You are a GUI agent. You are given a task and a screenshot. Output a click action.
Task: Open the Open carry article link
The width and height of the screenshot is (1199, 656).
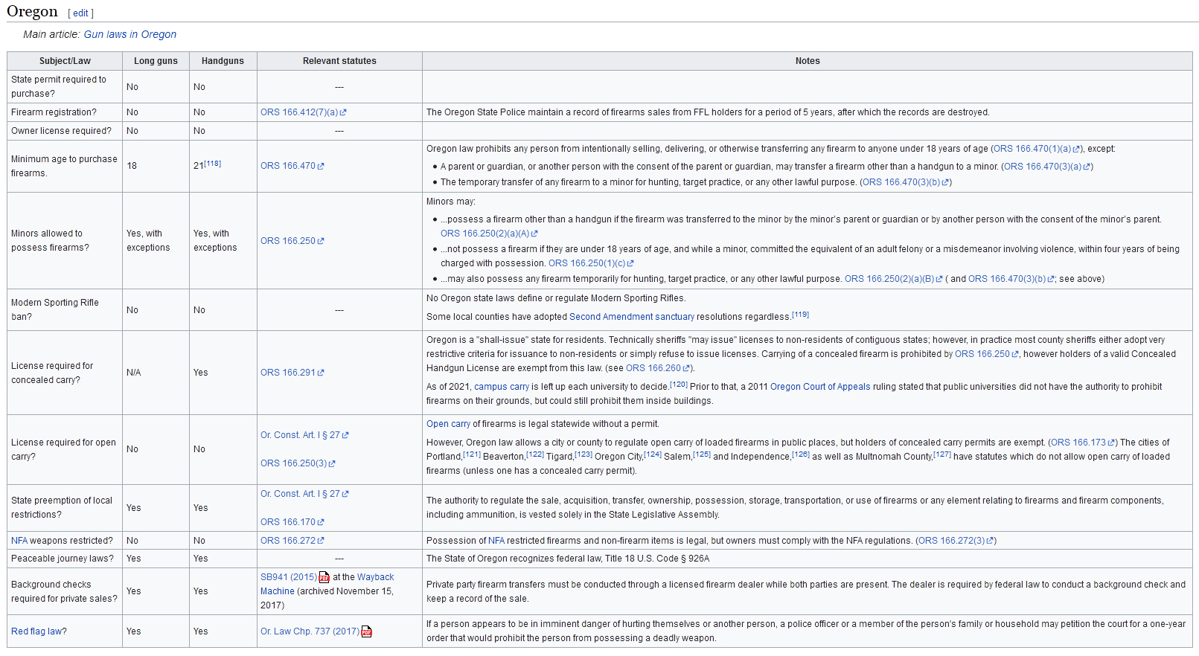tap(448, 424)
